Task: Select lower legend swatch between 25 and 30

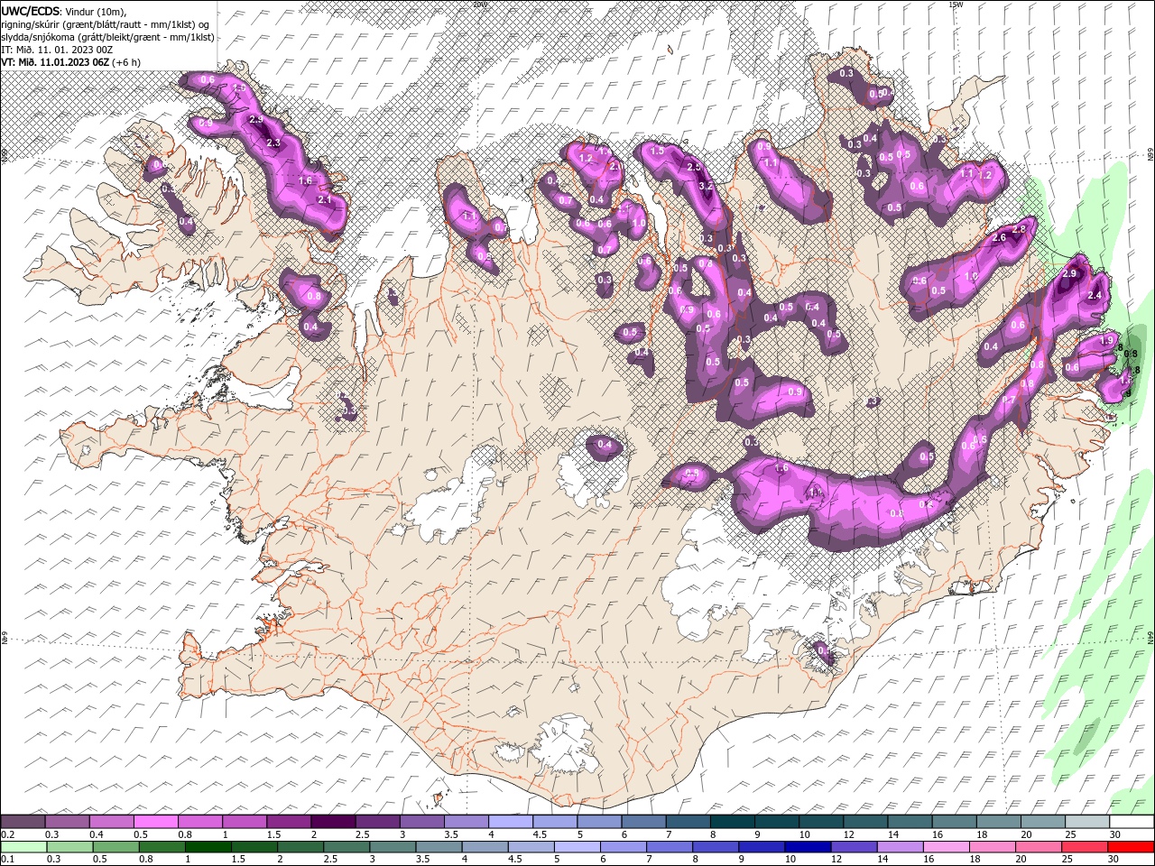Action: point(1084,847)
